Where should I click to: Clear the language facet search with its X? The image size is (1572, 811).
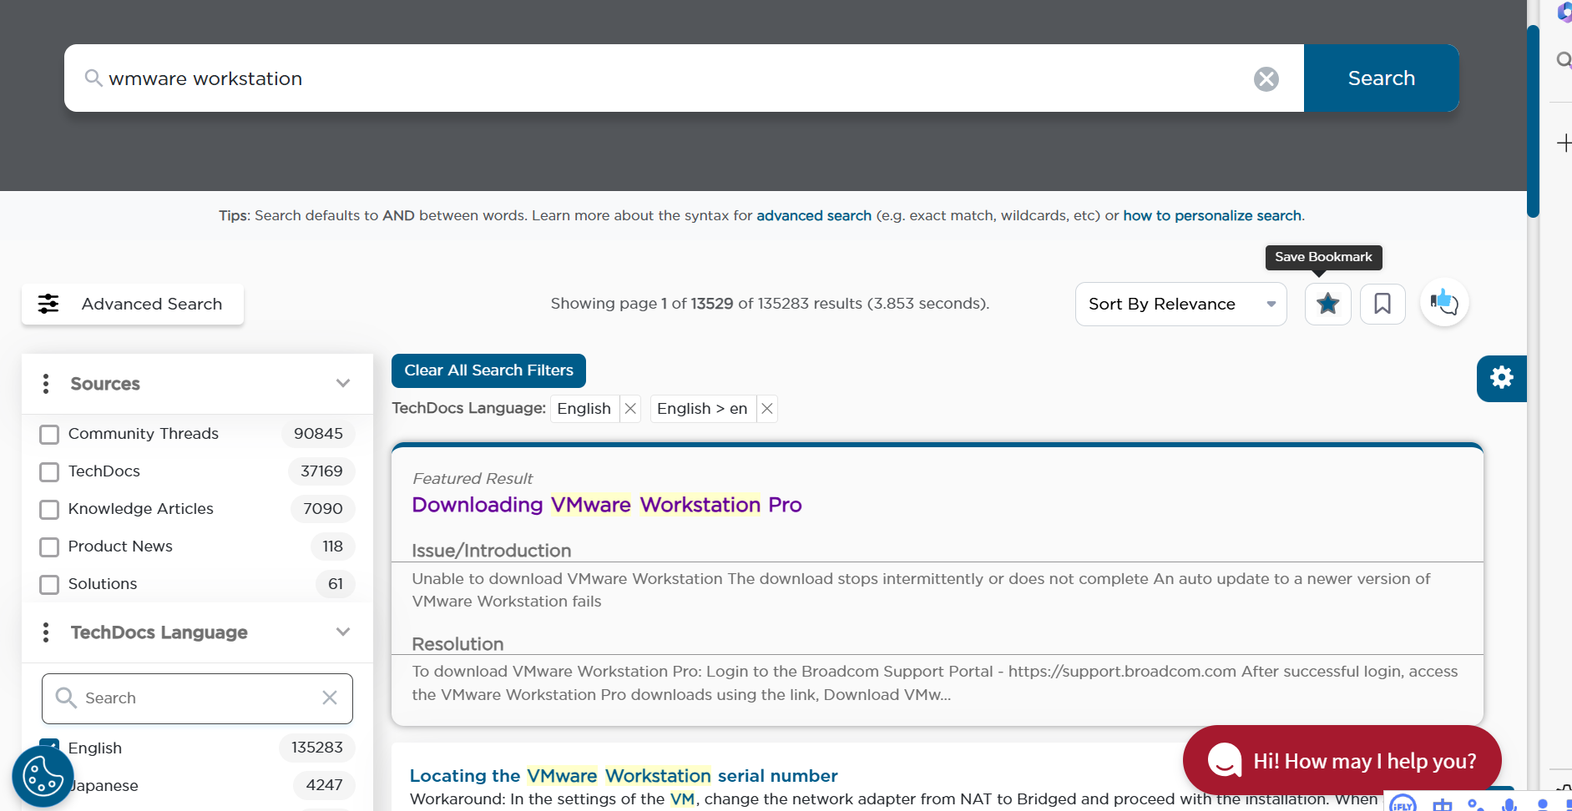(330, 698)
